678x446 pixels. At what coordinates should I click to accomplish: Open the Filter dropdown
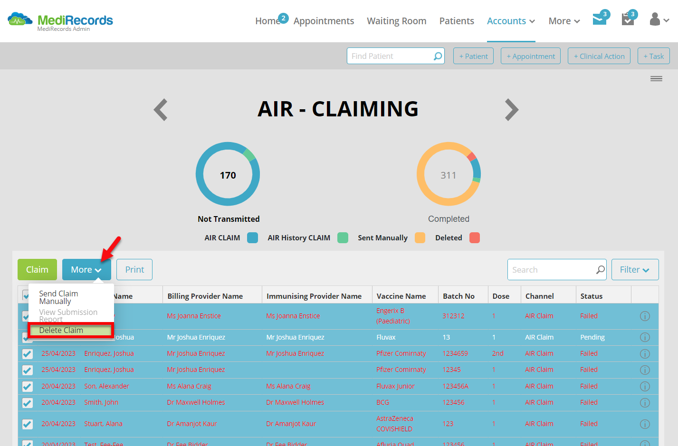click(635, 270)
